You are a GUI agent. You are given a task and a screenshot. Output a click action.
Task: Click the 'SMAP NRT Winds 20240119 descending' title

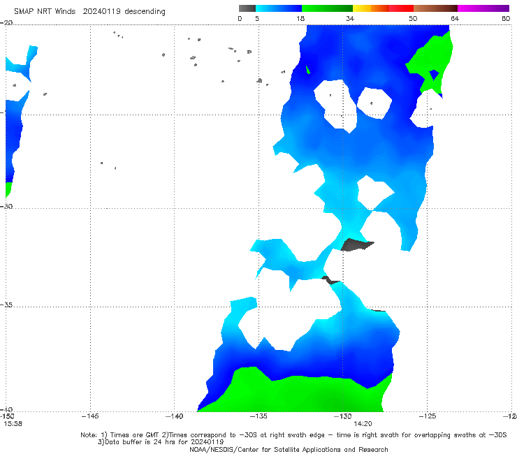pyautogui.click(x=89, y=11)
